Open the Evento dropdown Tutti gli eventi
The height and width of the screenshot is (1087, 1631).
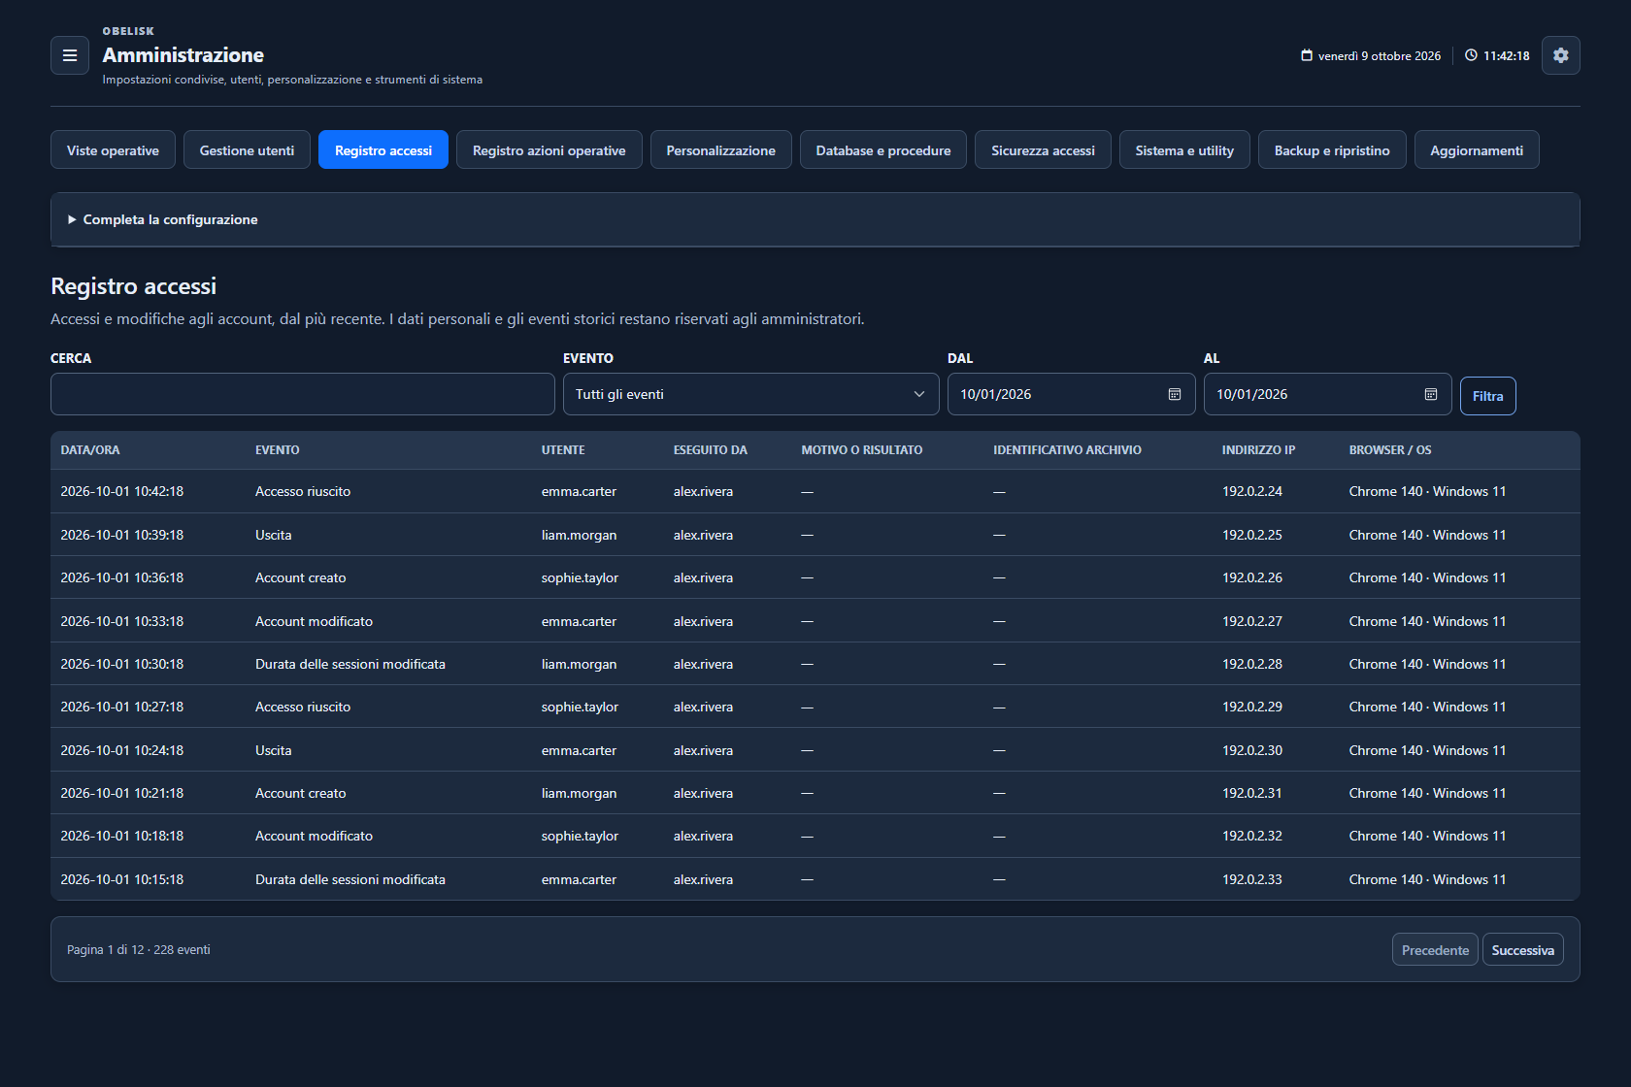[x=750, y=394]
